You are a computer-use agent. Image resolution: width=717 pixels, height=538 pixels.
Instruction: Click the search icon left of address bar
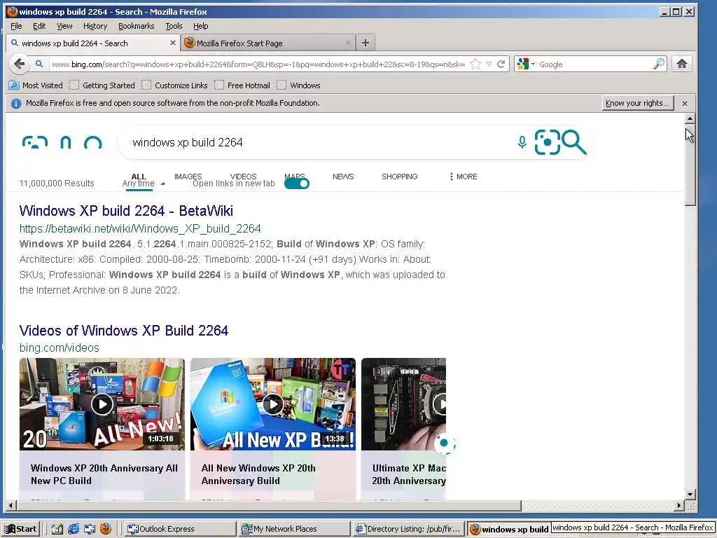point(39,64)
